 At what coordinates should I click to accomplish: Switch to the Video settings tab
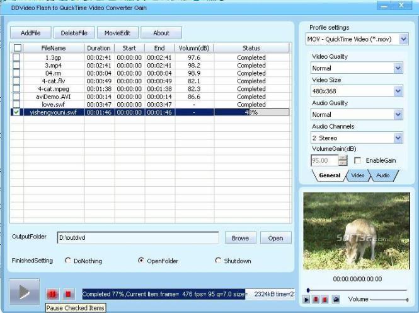click(x=358, y=175)
